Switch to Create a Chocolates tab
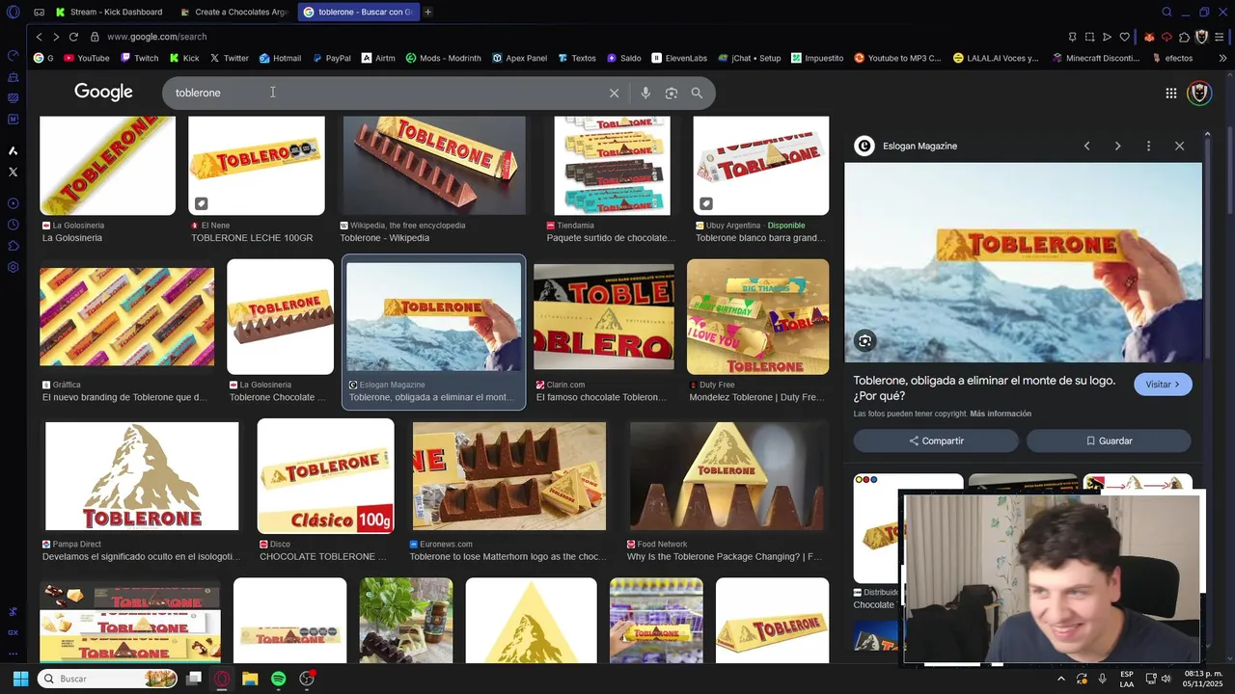1235x694 pixels. (233, 12)
